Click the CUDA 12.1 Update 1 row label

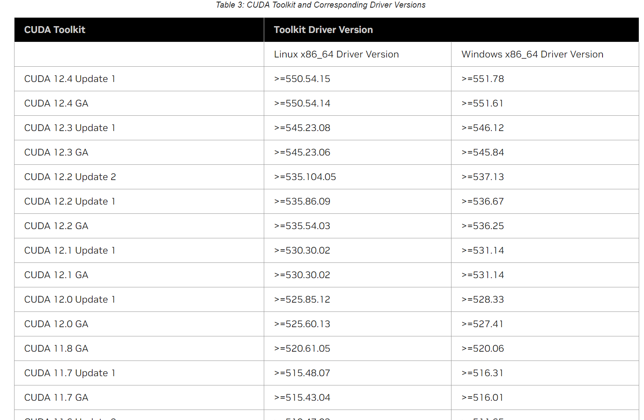click(70, 250)
